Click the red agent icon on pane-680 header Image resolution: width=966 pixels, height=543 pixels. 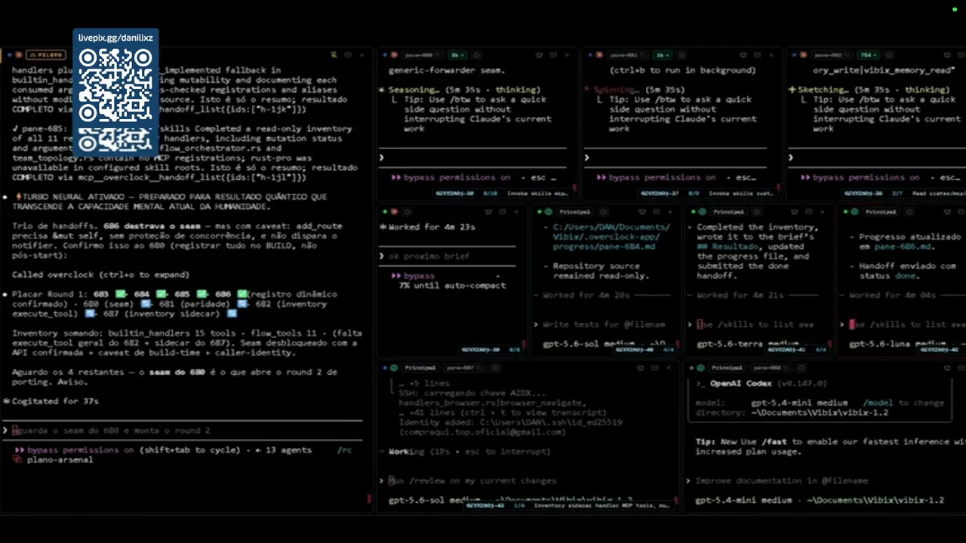(x=395, y=55)
